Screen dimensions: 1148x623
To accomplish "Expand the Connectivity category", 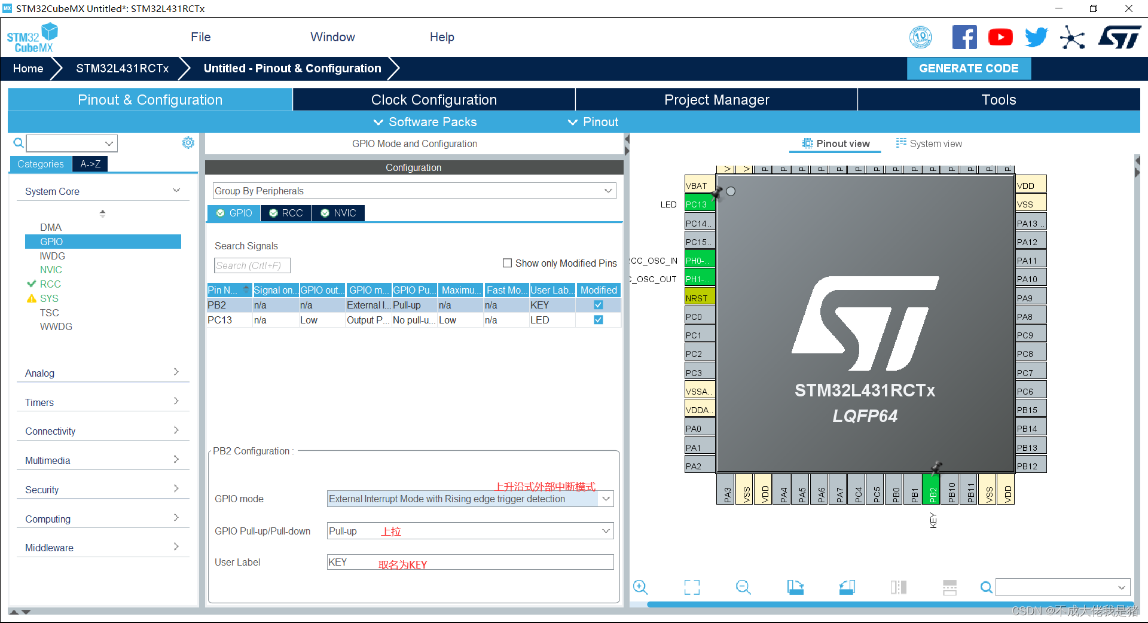I will [x=102, y=431].
